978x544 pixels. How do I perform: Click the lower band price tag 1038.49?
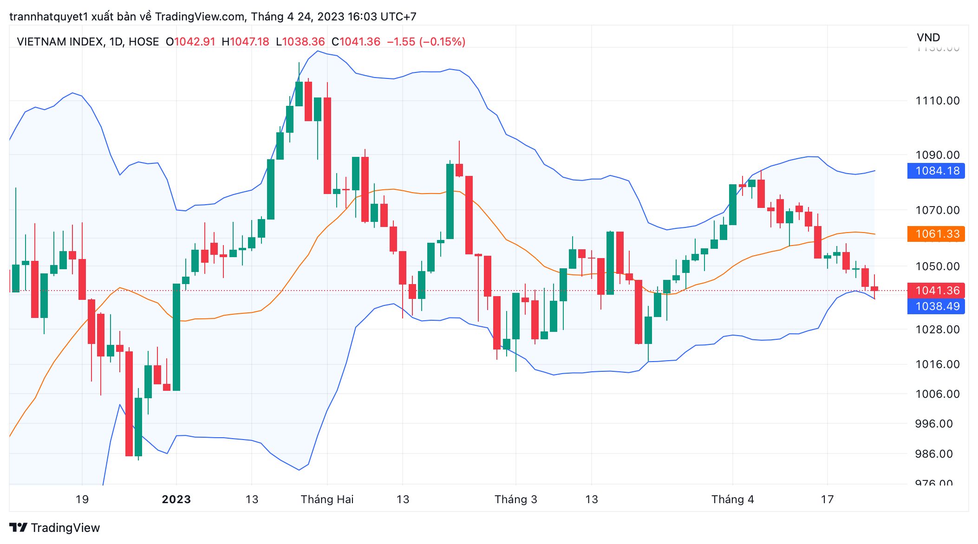936,306
